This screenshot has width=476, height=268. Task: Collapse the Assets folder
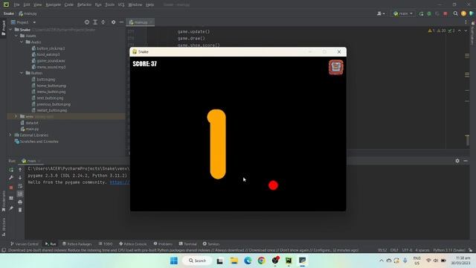pos(16,36)
